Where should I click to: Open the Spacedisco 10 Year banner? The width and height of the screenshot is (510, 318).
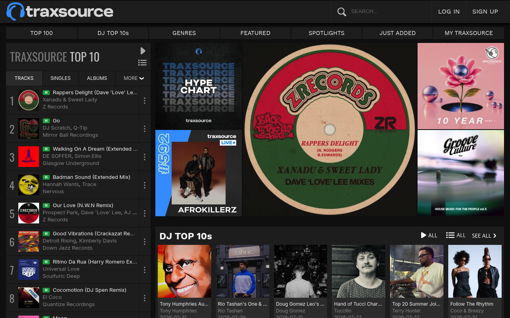[461, 86]
